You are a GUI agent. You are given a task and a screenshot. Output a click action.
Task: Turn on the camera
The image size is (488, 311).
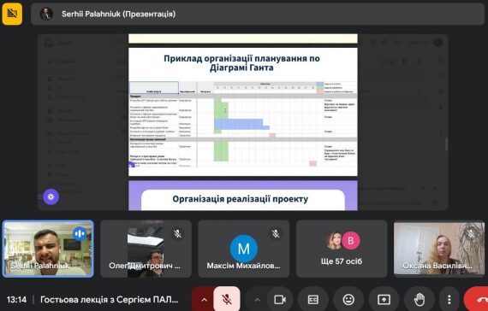click(280, 300)
